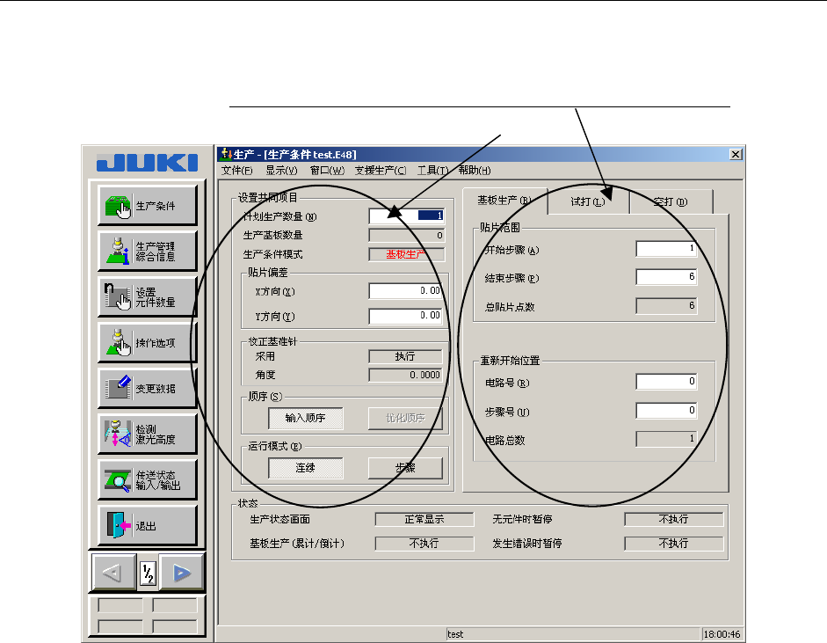This screenshot has width=827, height=643.
Task: Select 连续 run mode
Action: (305, 468)
